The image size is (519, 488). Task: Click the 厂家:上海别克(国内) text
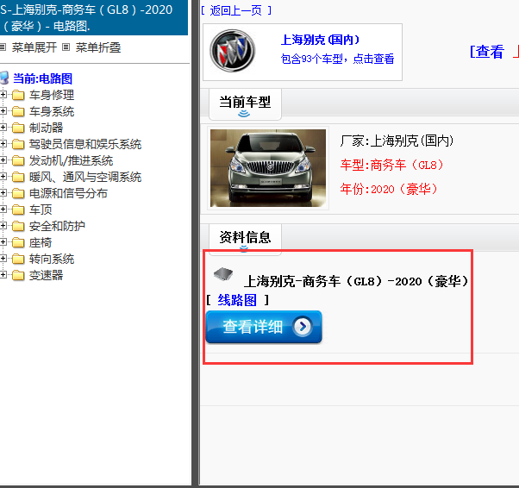point(397,141)
